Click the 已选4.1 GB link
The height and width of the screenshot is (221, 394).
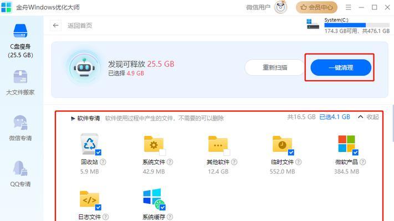(335, 117)
